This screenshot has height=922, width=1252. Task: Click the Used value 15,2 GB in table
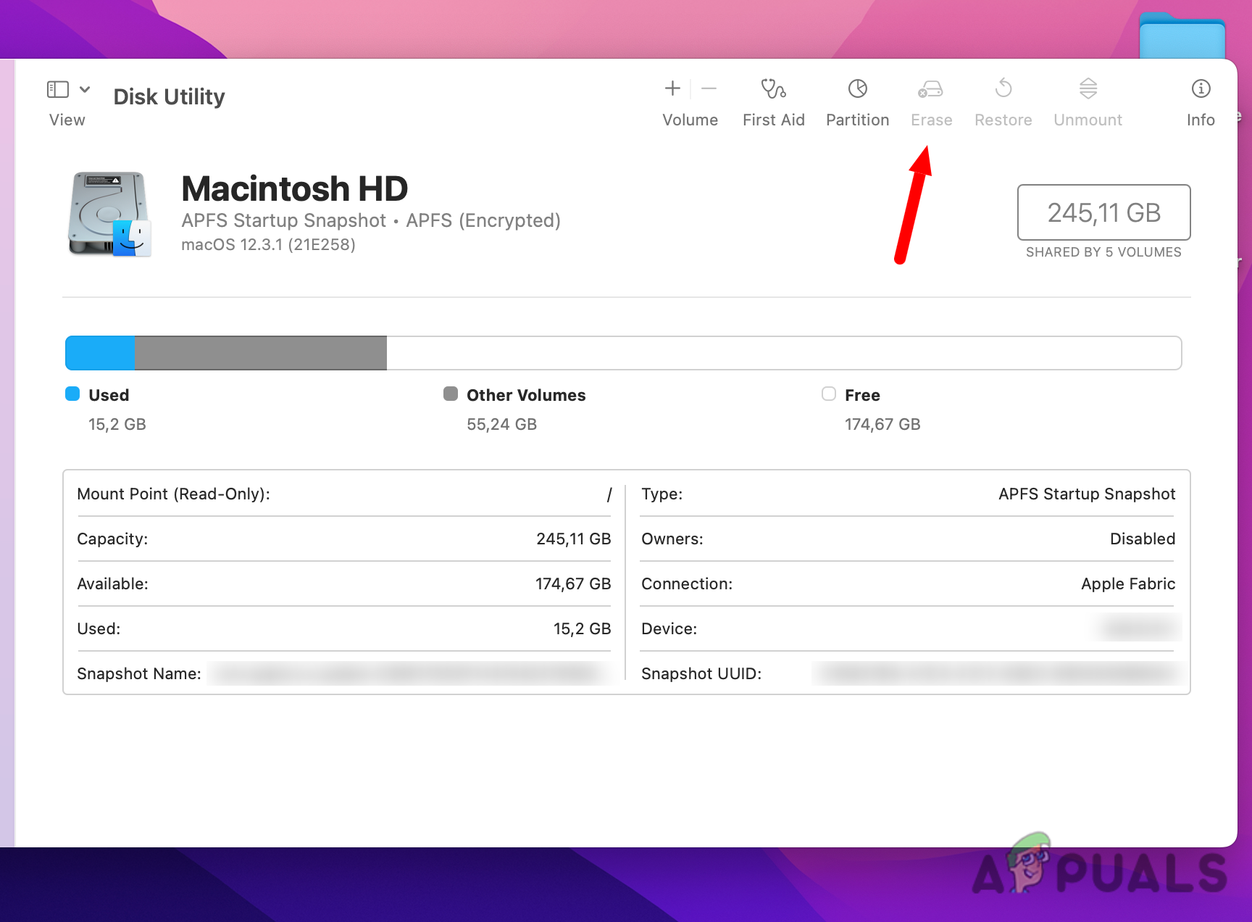point(583,628)
